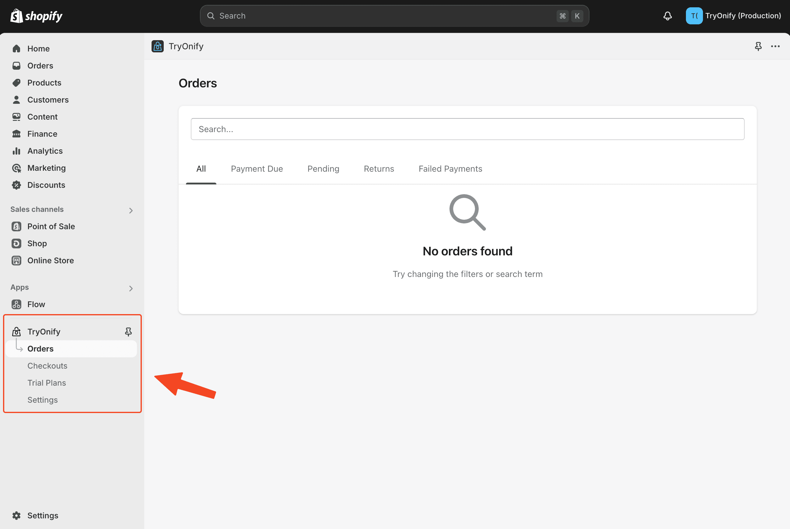Select the Returns tab
This screenshot has height=529, width=790.
[379, 169]
